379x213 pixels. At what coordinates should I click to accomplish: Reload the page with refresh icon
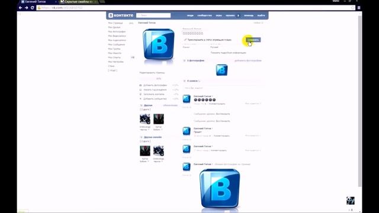(x=32, y=8)
